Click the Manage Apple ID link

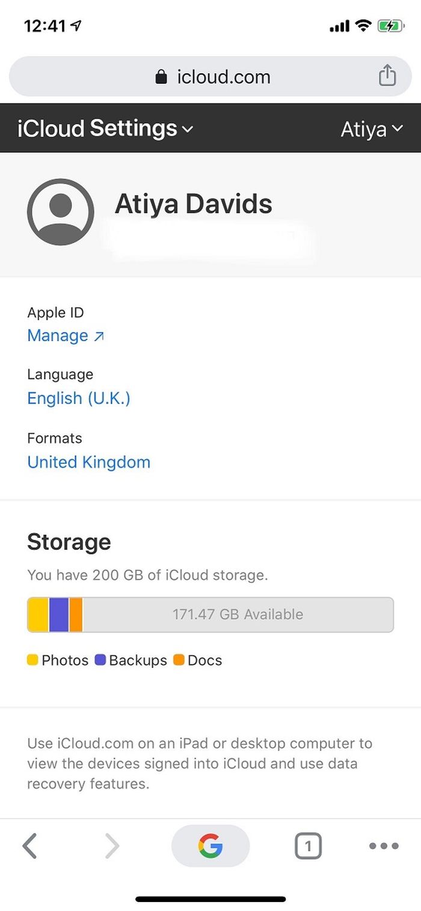click(66, 336)
